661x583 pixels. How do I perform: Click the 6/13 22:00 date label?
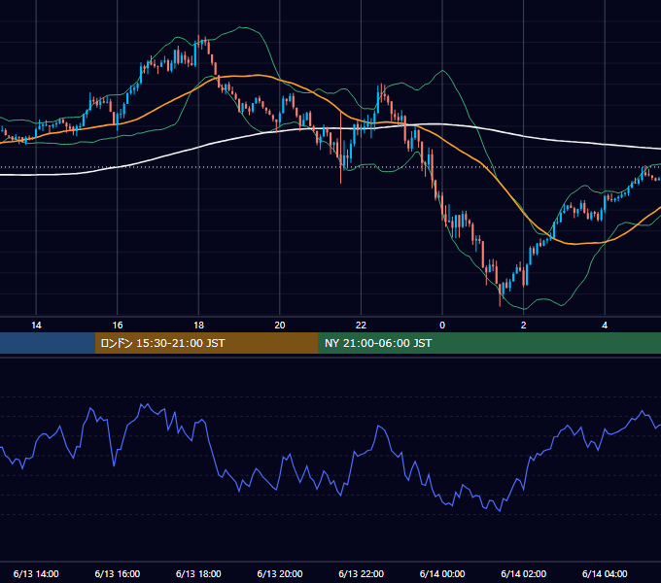tap(361, 573)
